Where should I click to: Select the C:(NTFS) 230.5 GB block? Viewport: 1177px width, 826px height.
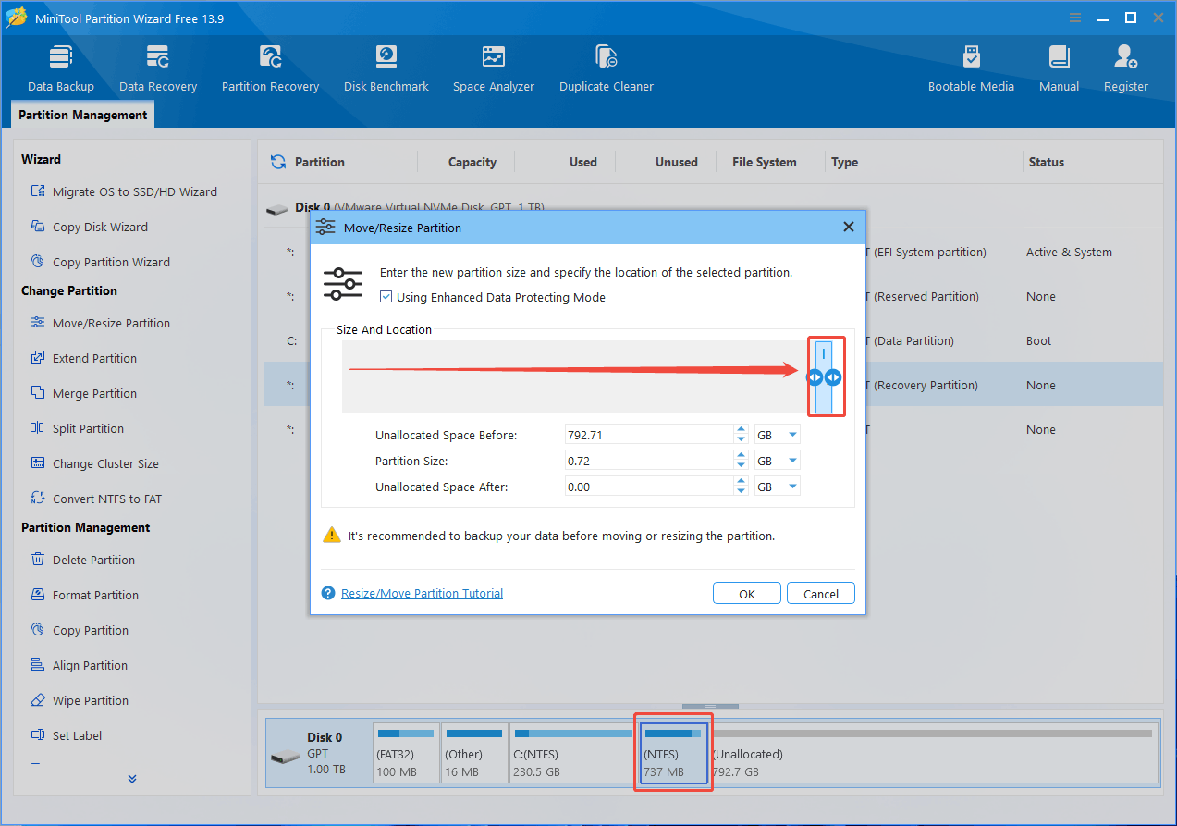pyautogui.click(x=573, y=753)
